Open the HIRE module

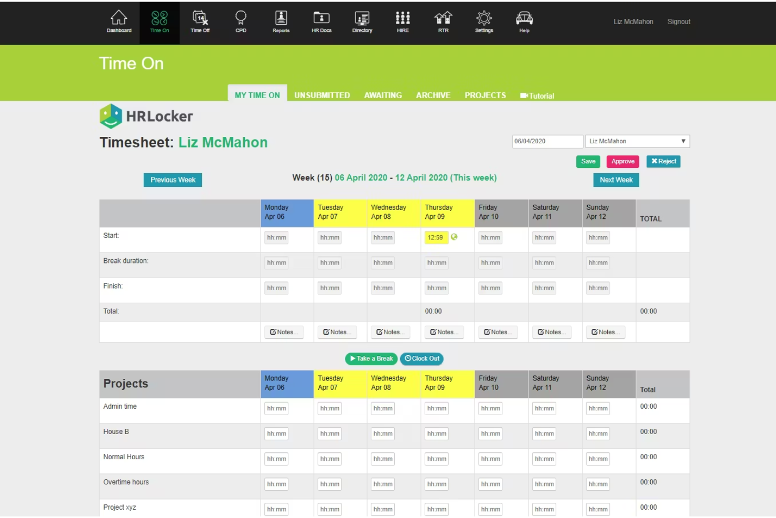coord(402,21)
